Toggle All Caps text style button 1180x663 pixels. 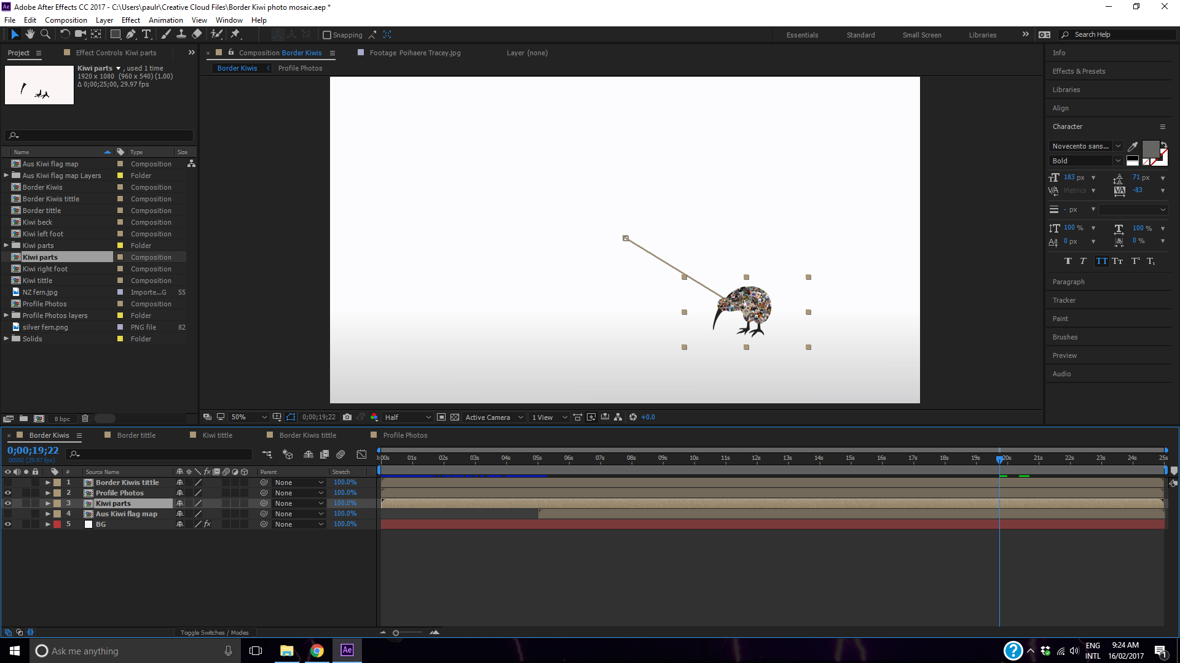tap(1102, 262)
